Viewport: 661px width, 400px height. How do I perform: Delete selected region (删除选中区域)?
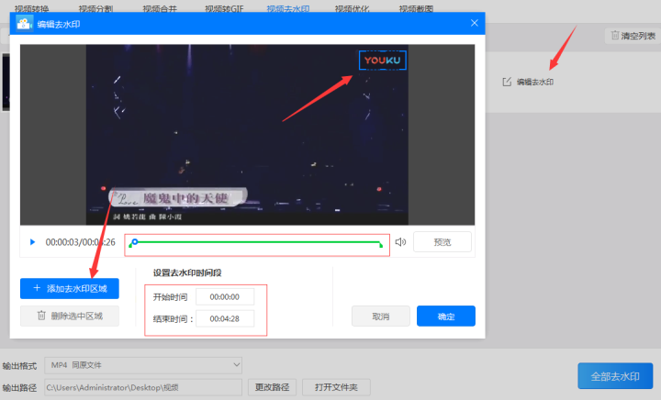70,316
